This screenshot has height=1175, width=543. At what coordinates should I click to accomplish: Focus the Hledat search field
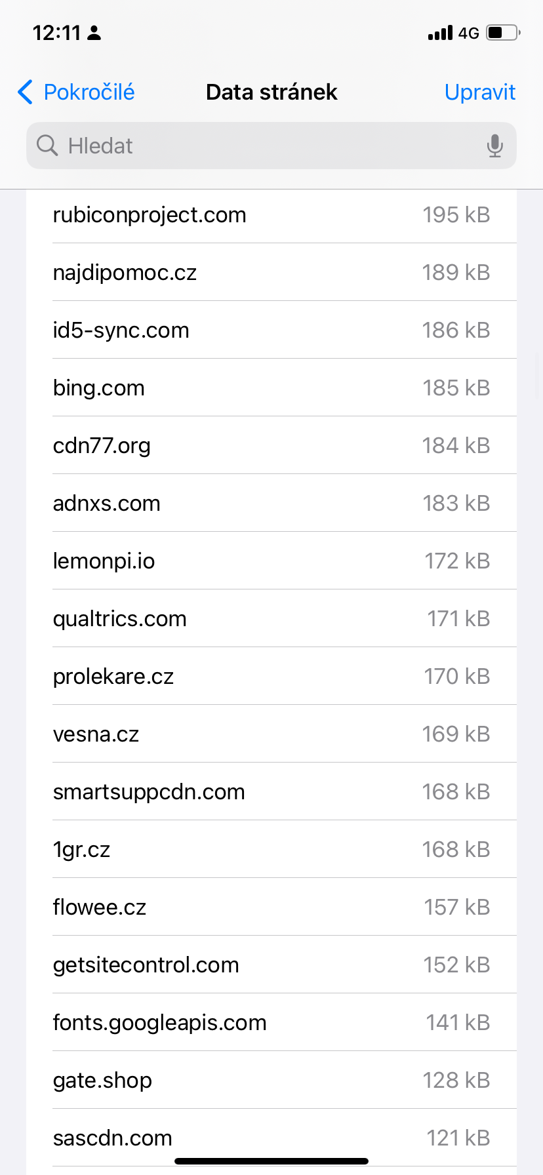(x=262, y=146)
